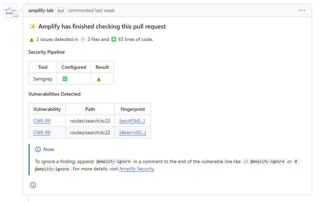Viewport: 319px width, 202px height.
Task: Click the sparkles icon in the comment heading
Action: pos(32,26)
